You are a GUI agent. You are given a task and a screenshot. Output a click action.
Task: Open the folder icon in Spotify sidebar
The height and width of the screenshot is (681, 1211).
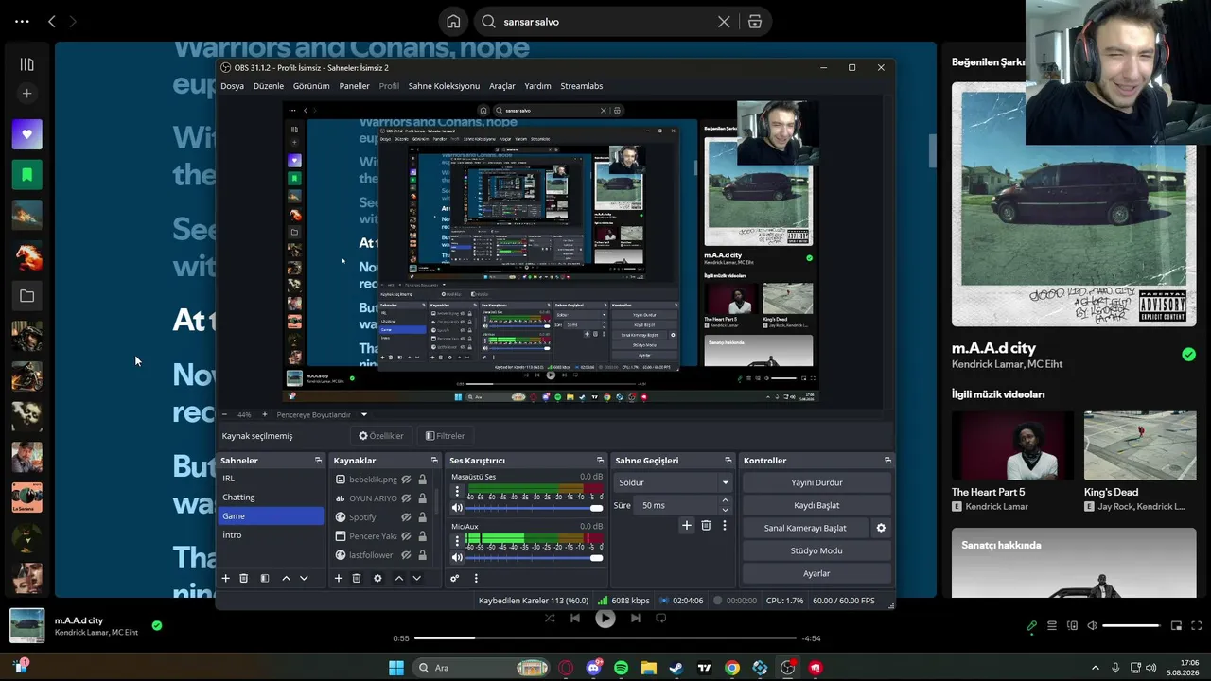tap(26, 296)
